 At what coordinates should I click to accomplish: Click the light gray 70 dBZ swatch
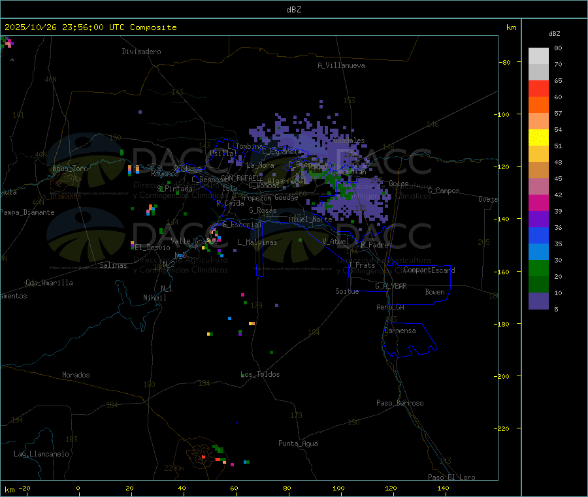tap(538, 72)
